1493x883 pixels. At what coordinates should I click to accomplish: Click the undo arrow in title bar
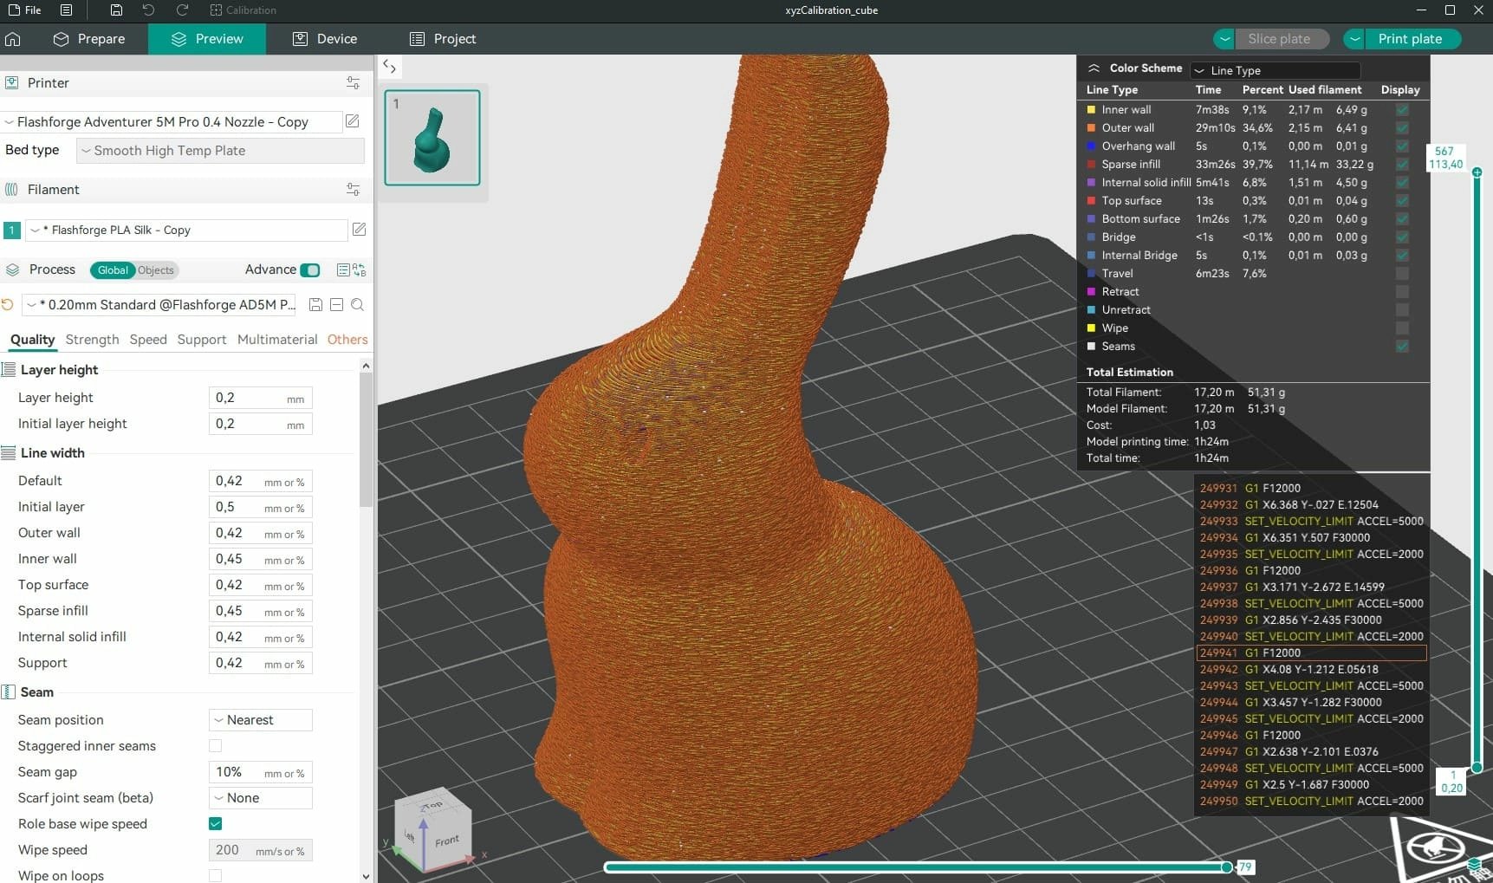tap(148, 10)
